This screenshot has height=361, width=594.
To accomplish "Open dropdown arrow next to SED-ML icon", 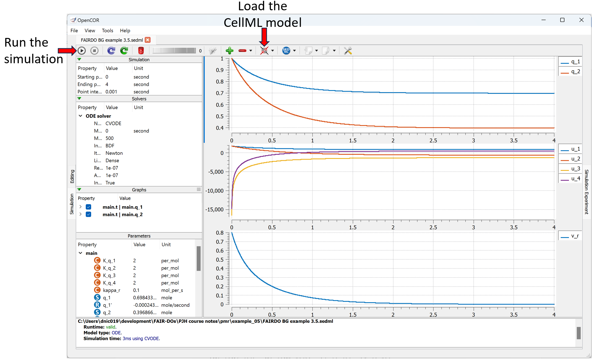I will 294,51.
